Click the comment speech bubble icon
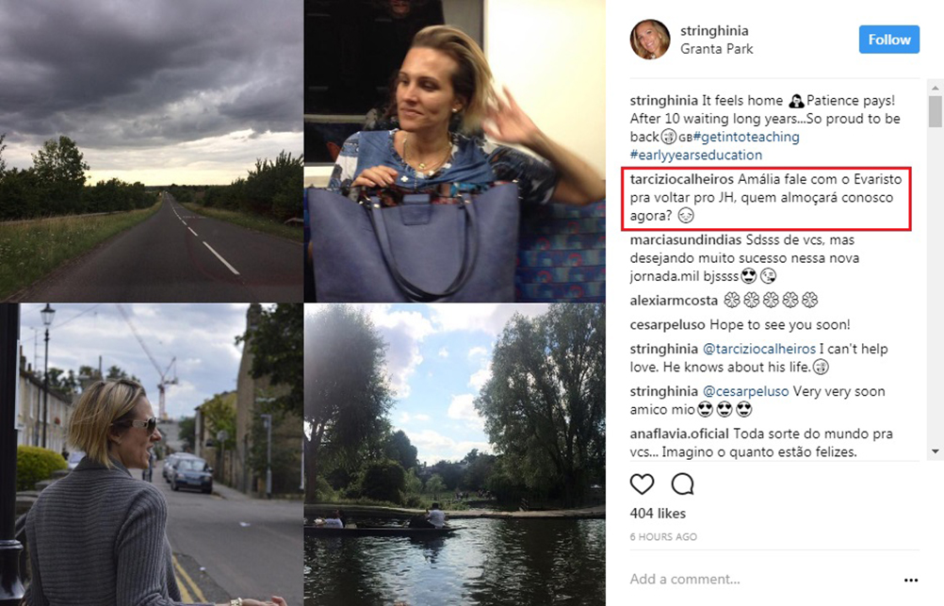Screen dimensions: 944x606 [682, 484]
